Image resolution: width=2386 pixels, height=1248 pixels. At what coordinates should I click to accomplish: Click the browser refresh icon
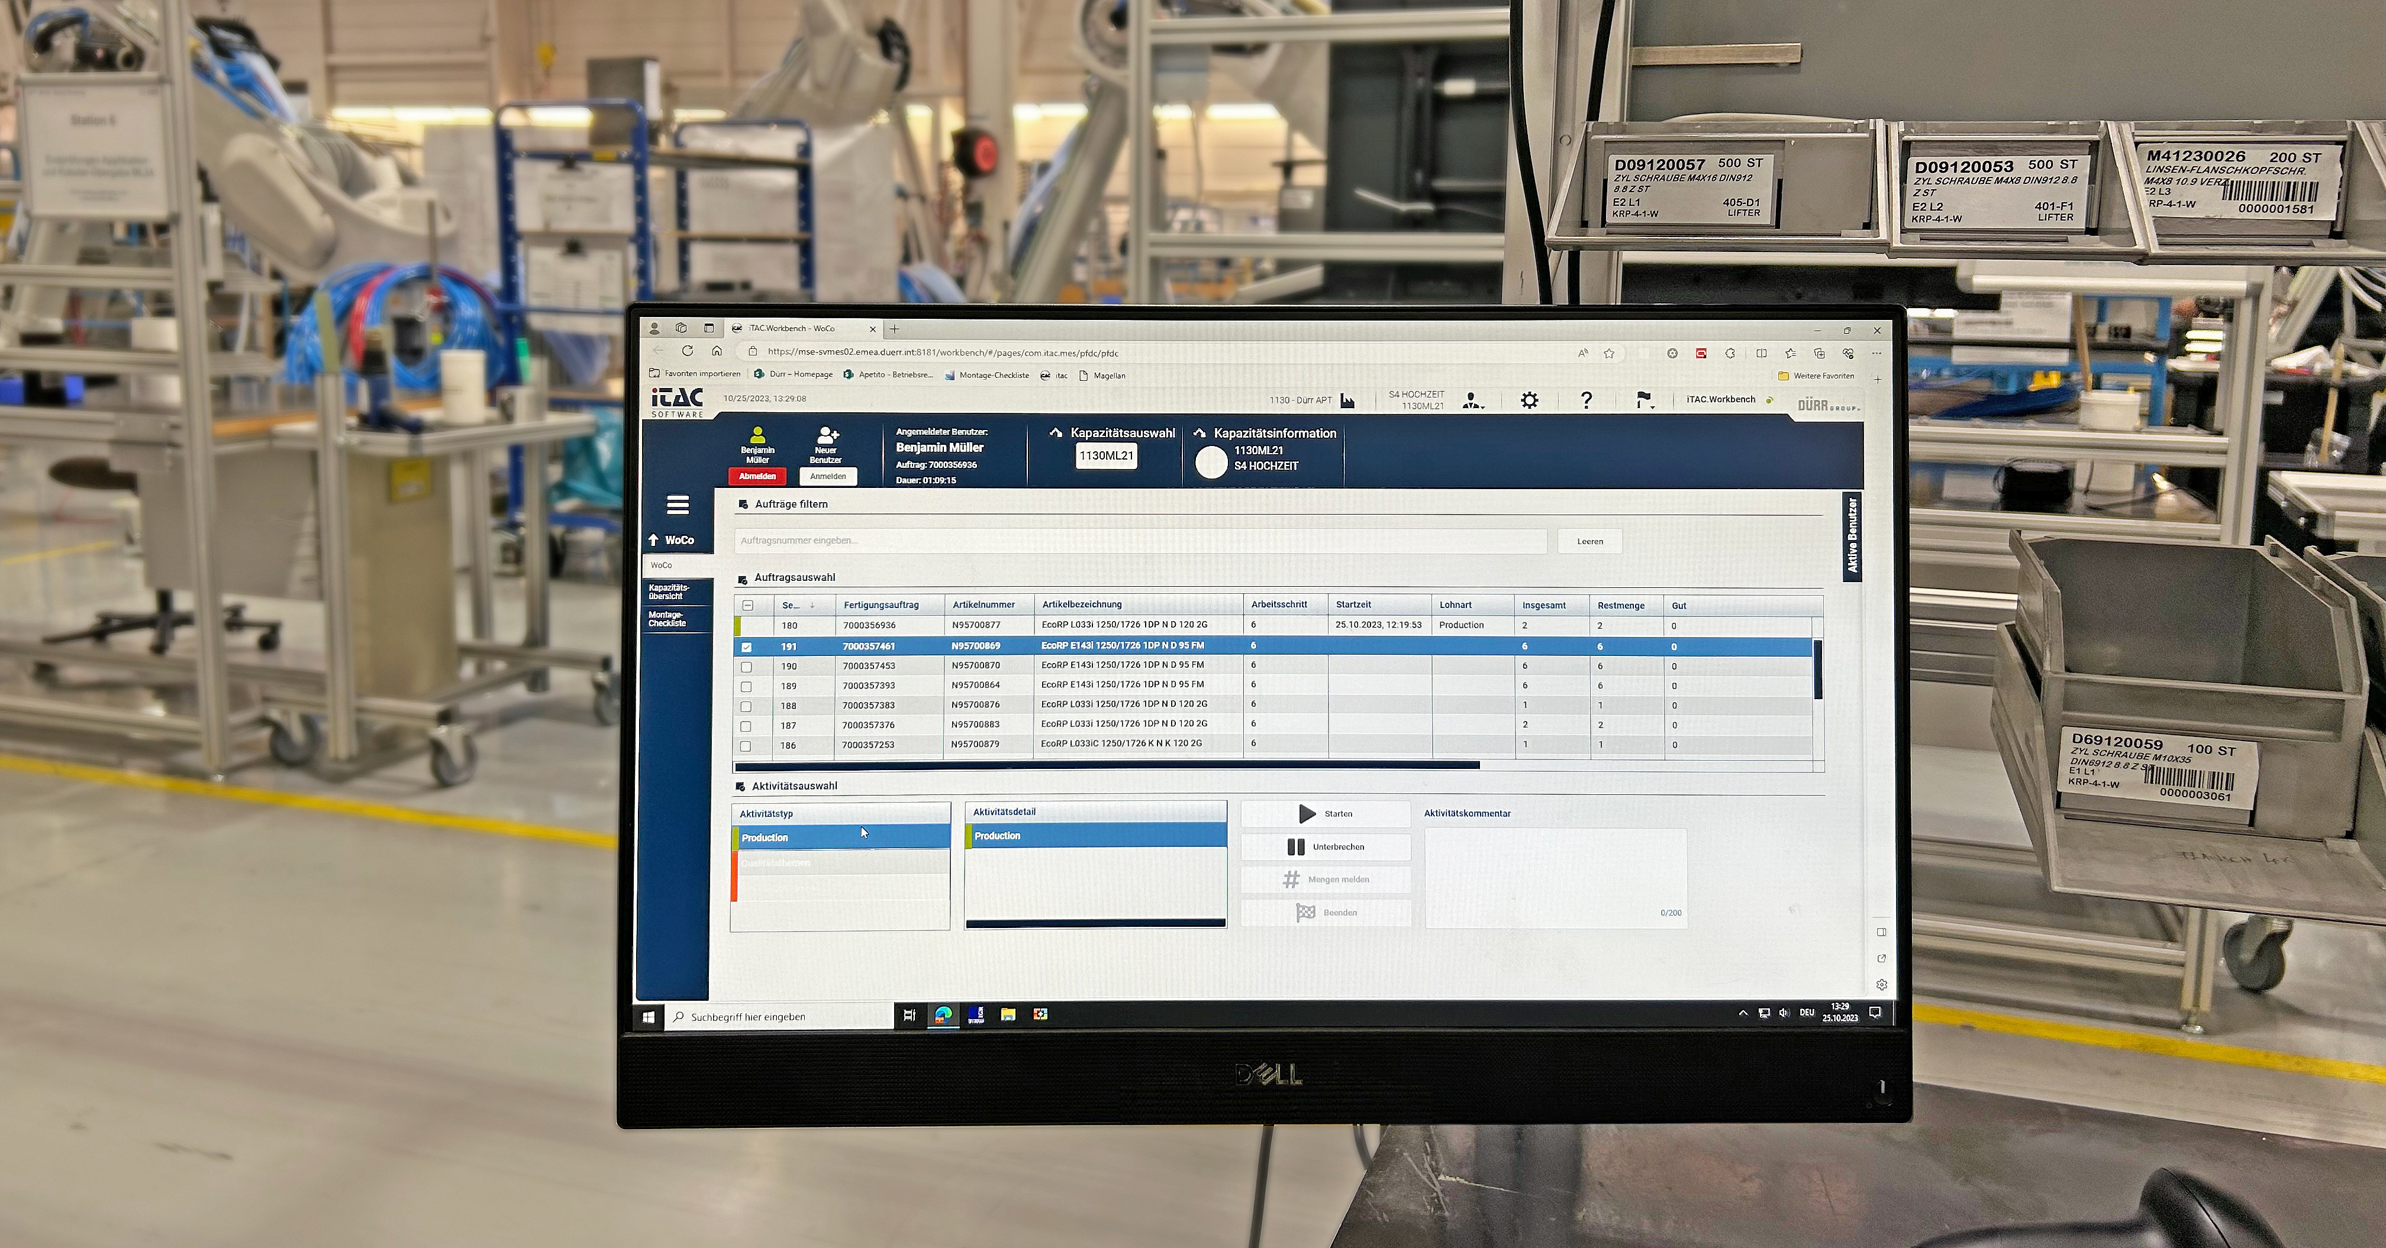point(687,352)
